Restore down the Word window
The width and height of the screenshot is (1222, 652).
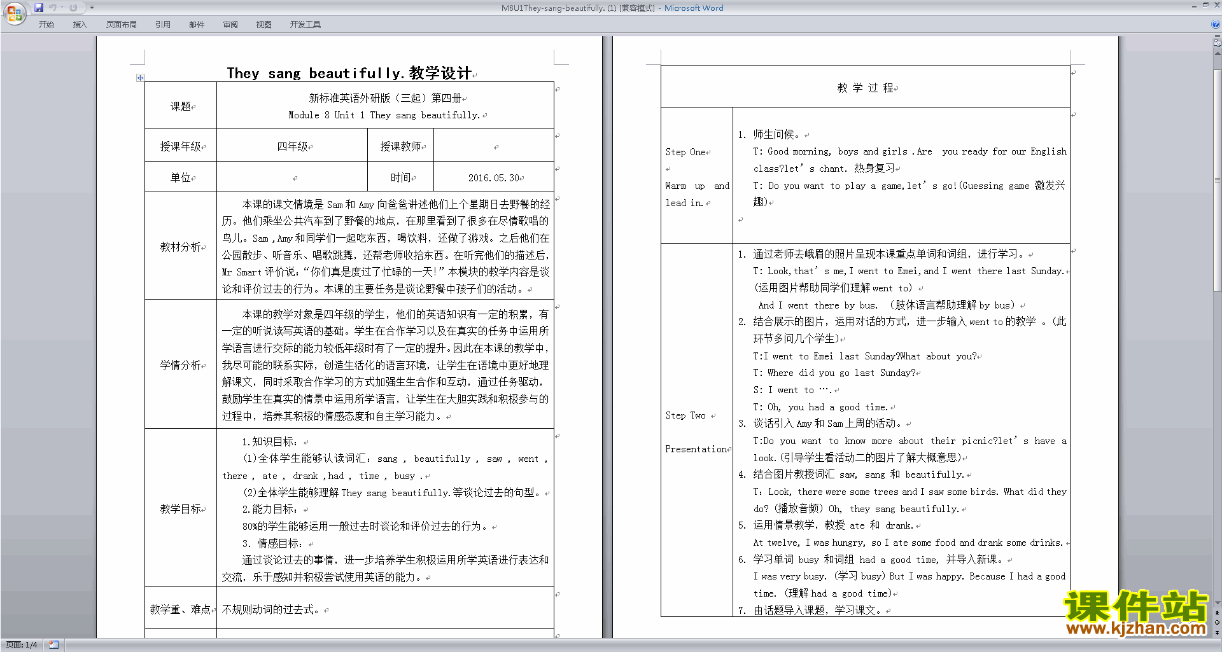[1205, 6]
